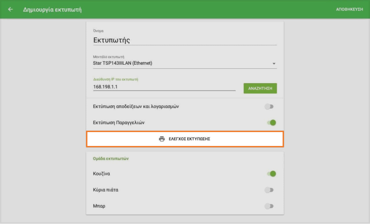
Task: Click the Κουζίνα label text
Action: (101, 174)
